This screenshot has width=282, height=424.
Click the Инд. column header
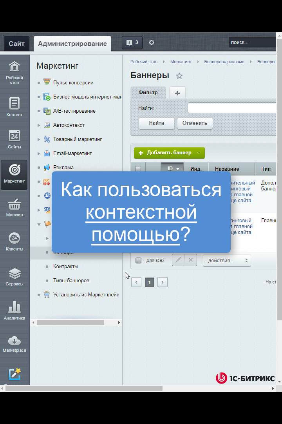click(196, 169)
